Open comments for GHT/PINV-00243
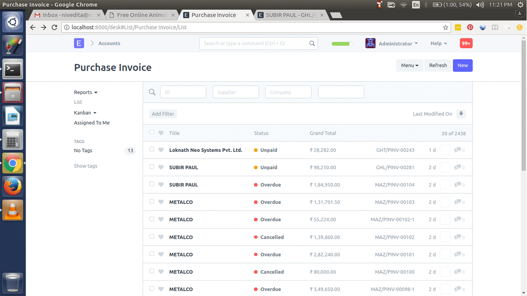This screenshot has width=527, height=296. pos(459,150)
